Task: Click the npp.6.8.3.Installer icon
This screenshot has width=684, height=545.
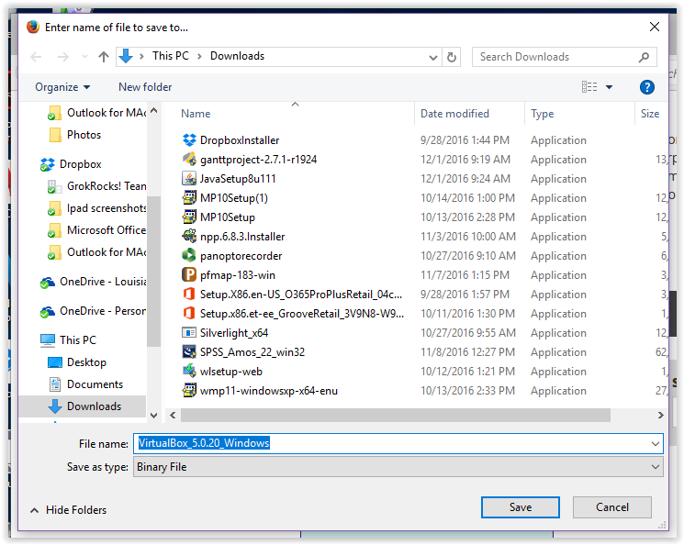Action: [x=189, y=237]
